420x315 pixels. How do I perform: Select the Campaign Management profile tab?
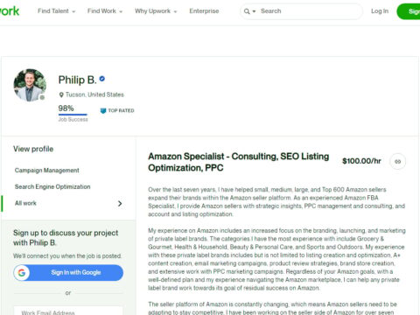pyautogui.click(x=47, y=171)
